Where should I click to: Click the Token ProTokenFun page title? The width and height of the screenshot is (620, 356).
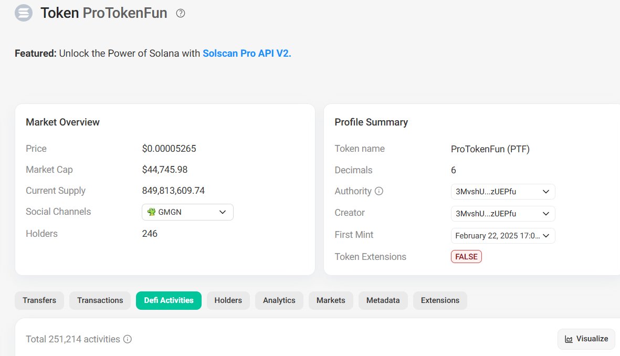[x=103, y=13]
